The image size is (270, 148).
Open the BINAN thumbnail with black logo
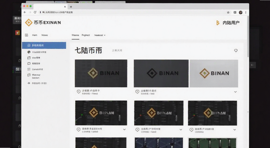[x=161, y=73]
